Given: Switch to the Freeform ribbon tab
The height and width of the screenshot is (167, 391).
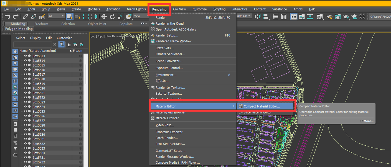Looking at the screenshot, I should pyautogui.click(x=41, y=24).
